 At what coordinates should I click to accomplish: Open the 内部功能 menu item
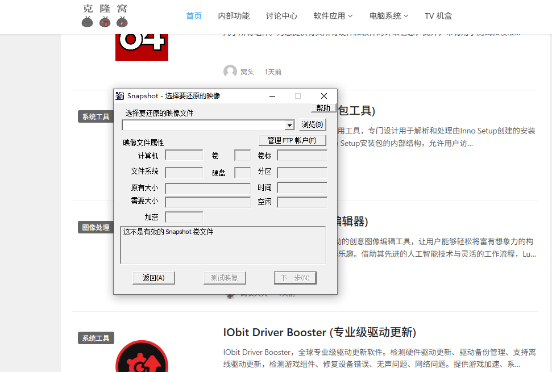click(x=234, y=16)
